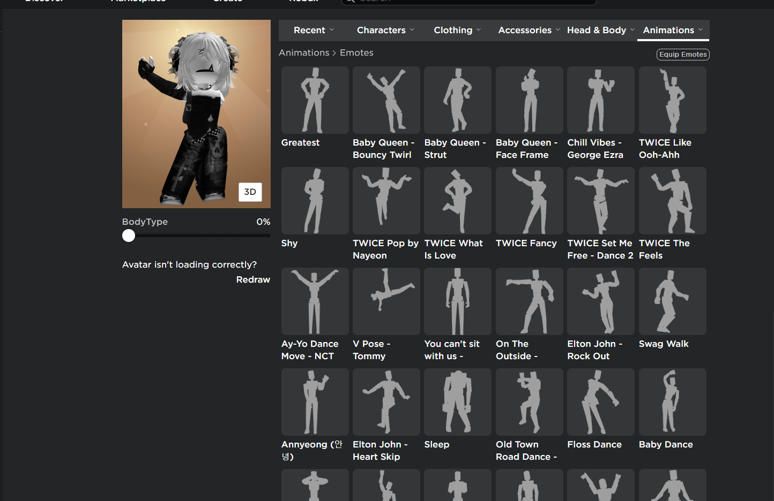Open the Accessories tab
Viewport: 774px width, 501px height.
pyautogui.click(x=529, y=31)
